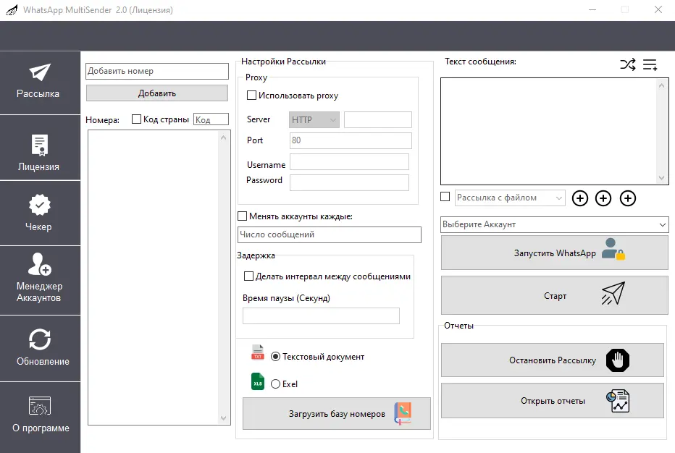Open the О программе section

coord(40,416)
